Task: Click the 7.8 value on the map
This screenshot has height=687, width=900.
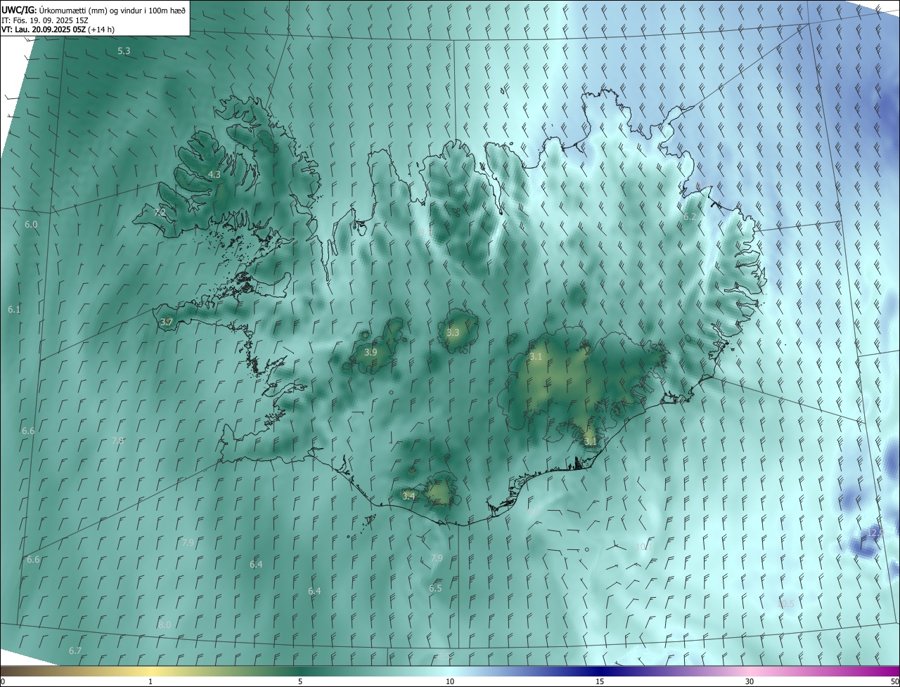Action: tap(118, 440)
